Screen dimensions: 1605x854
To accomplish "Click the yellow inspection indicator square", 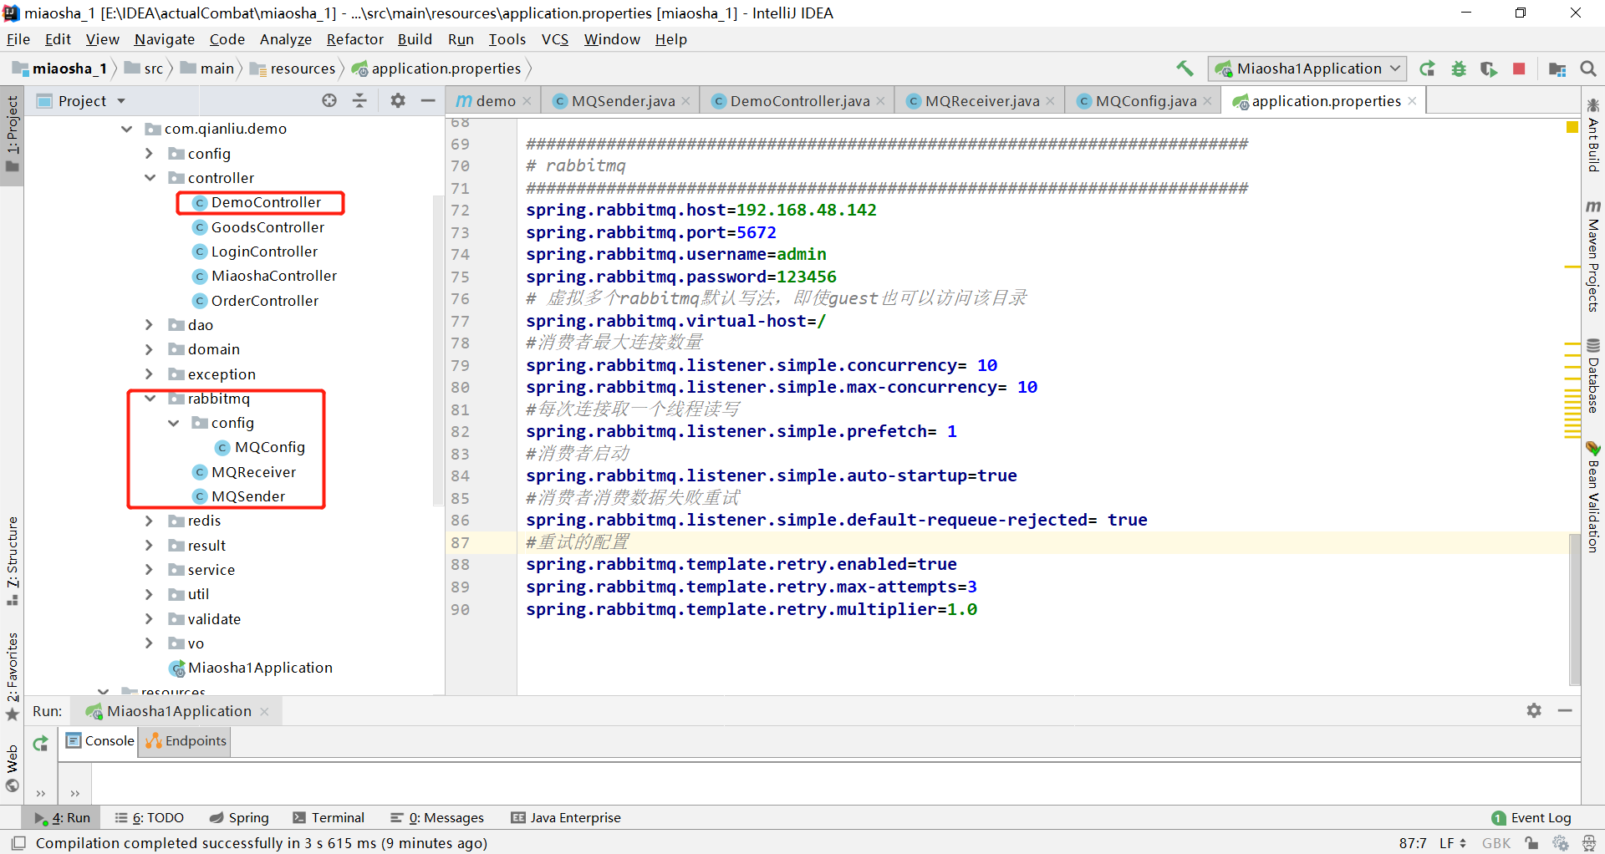I will [x=1572, y=127].
